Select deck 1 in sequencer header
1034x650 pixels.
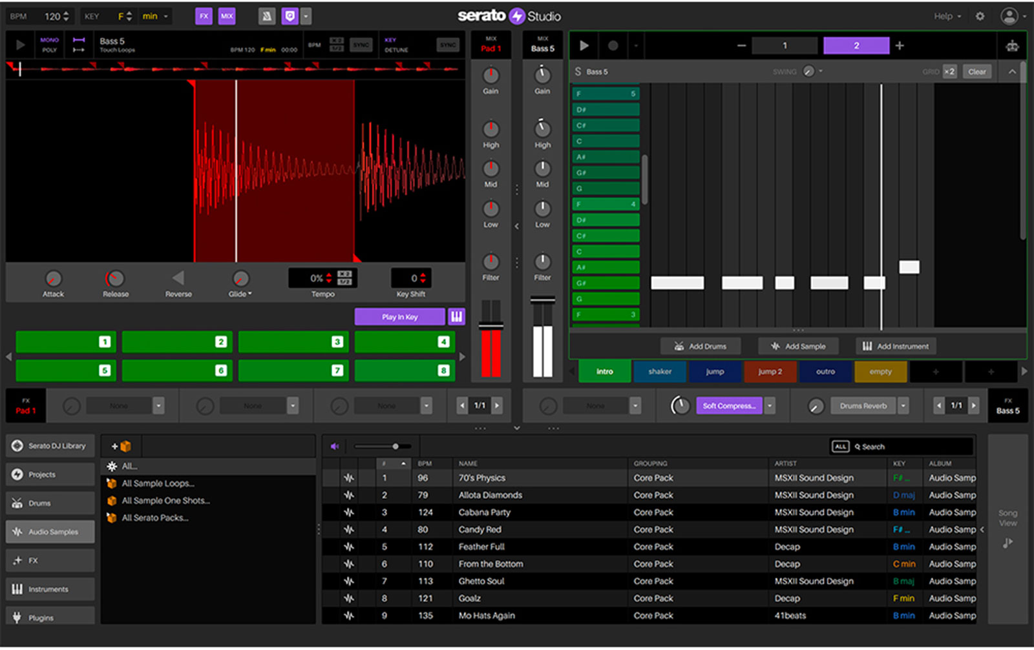pos(785,45)
